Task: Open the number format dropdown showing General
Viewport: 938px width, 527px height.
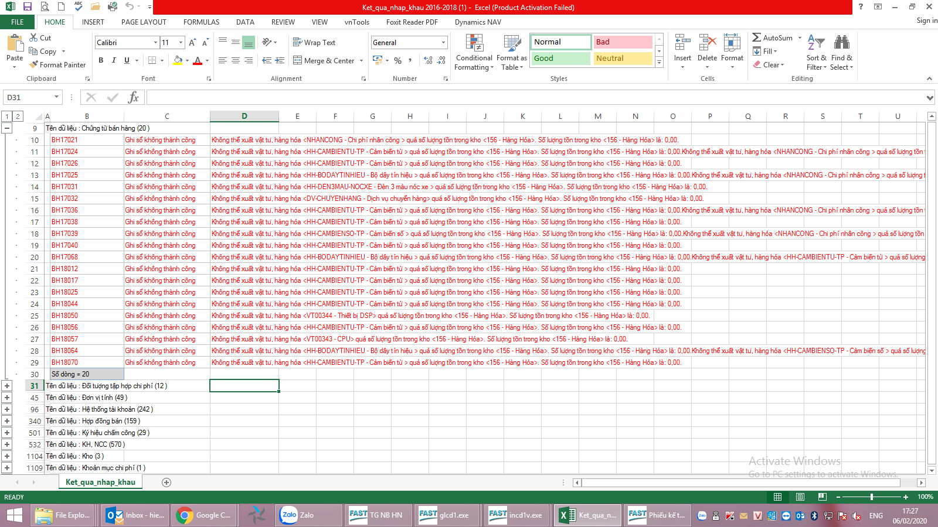Action: pos(443,43)
